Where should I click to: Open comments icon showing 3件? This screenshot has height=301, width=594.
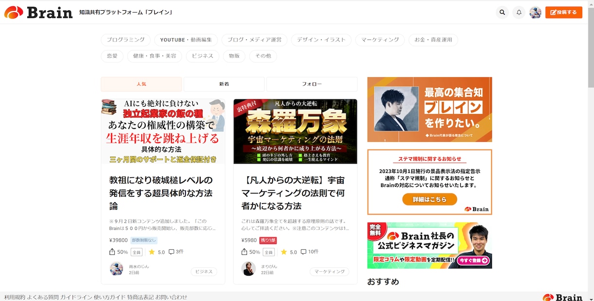point(171,252)
